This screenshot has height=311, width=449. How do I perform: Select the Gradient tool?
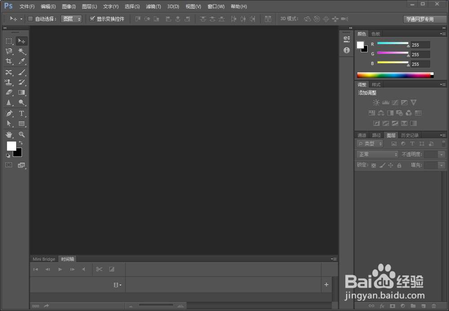[x=22, y=92]
